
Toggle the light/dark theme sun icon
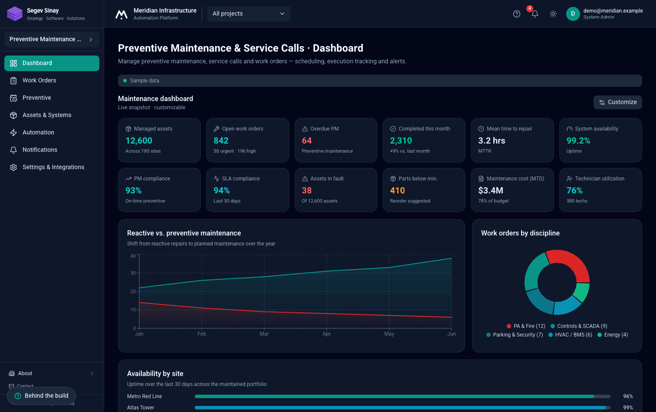point(553,14)
